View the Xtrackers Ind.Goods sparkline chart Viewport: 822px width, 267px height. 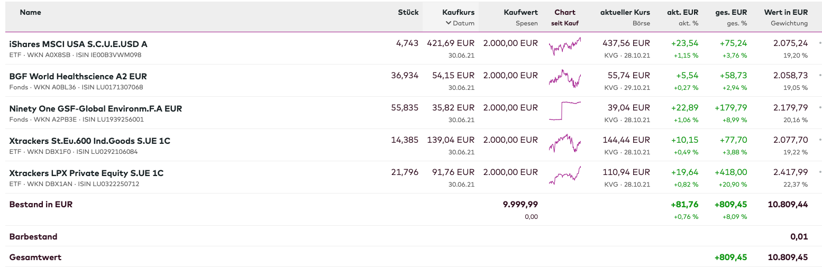565,143
